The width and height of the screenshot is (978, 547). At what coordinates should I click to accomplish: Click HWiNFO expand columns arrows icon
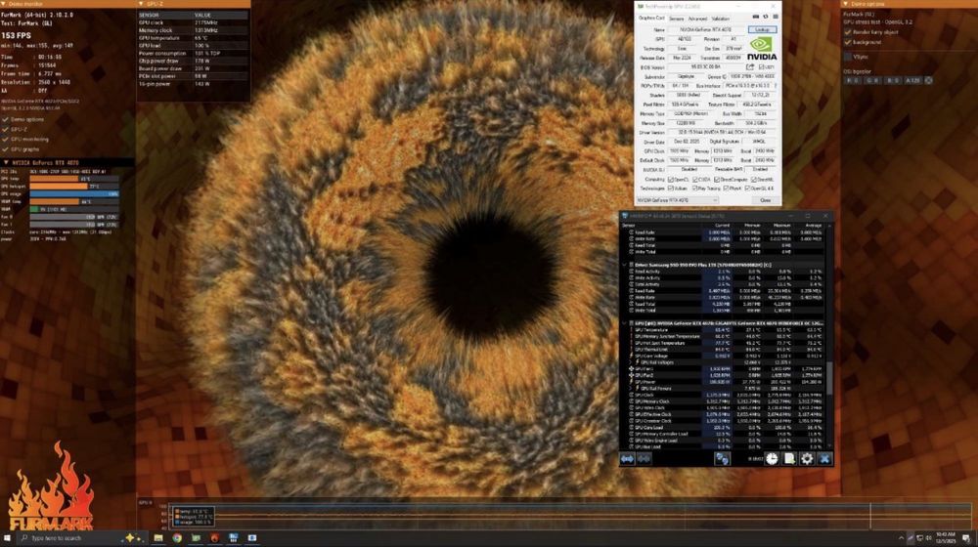628,459
